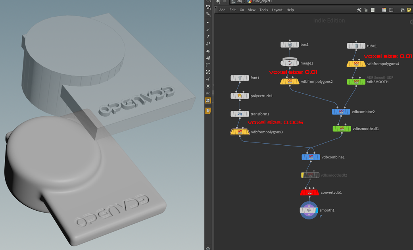Click the convertvdb1 node label
The width and height of the screenshot is (413, 250).
[x=331, y=192]
